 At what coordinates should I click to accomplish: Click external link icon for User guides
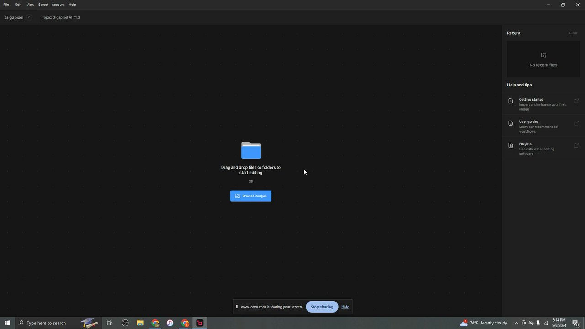click(576, 123)
